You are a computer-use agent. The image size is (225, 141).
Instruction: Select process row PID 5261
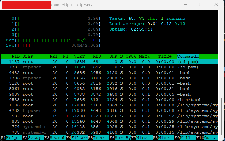click(109, 89)
